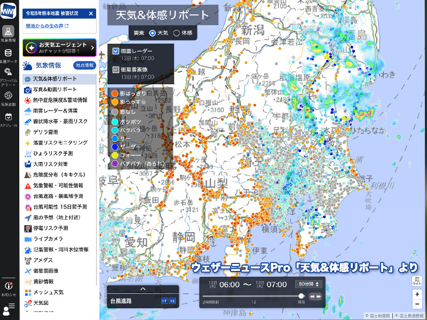
Task: Close the 令和8年熊本地震 notice
Action: tap(91, 13)
